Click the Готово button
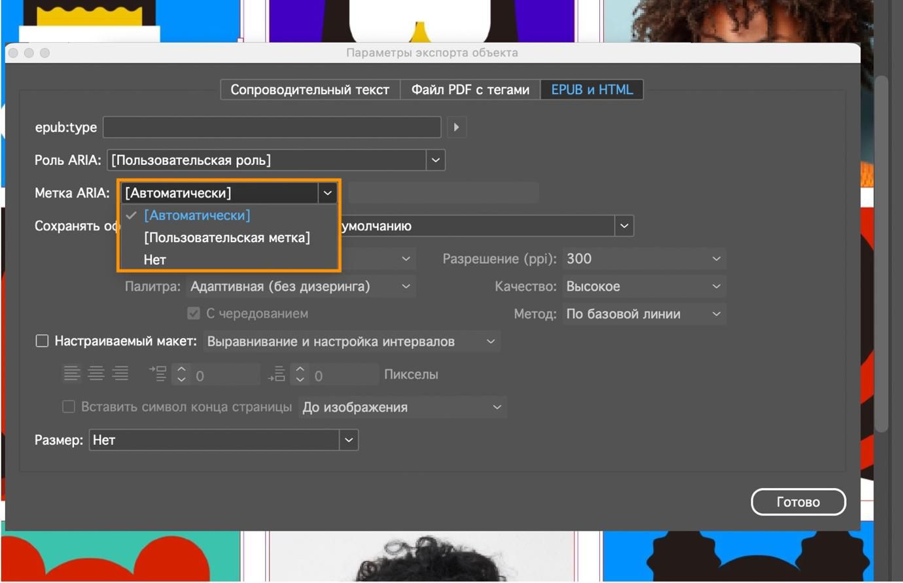This screenshot has height=583, width=903. [798, 502]
